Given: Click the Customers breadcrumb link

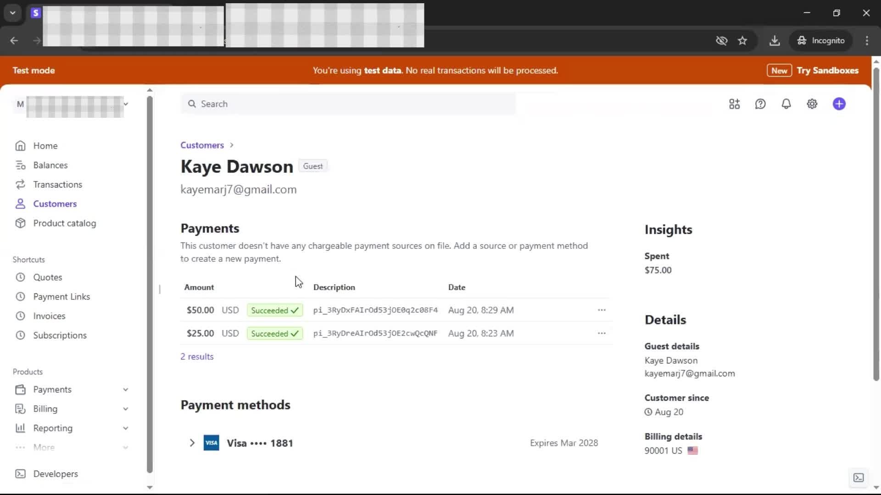Looking at the screenshot, I should click(202, 145).
